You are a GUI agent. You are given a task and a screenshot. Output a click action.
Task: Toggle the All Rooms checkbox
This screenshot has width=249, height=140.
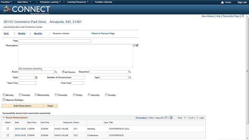pyautogui.click(x=63, y=72)
